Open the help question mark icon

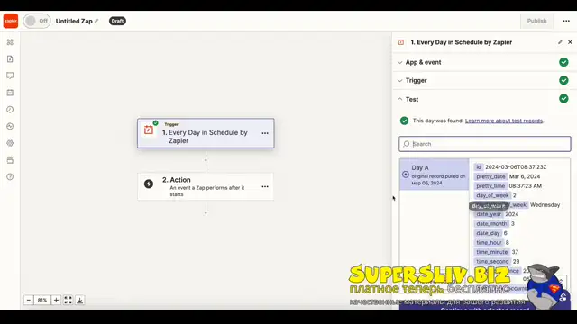10,177
